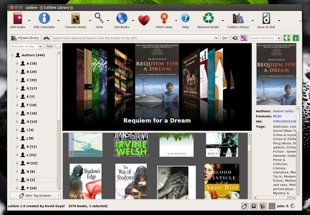The height and width of the screenshot is (215, 310).
Task: Select The Way of Shadows cover thumbnail
Action: coord(131,181)
